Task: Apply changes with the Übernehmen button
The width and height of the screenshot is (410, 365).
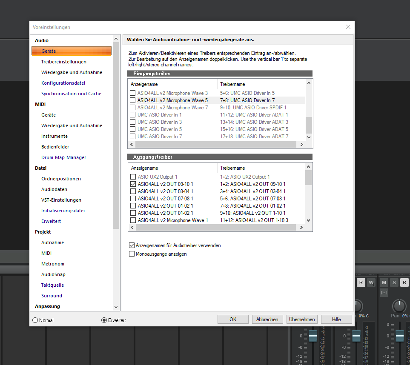Action: tap(302, 319)
